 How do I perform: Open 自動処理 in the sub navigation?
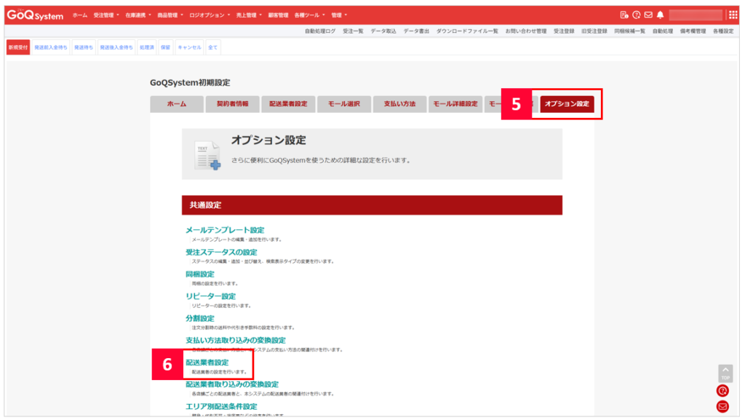point(662,31)
